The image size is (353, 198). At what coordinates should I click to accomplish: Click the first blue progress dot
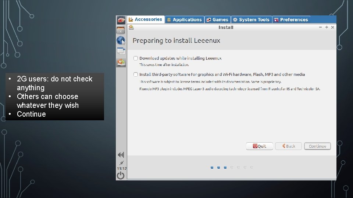tap(212, 168)
